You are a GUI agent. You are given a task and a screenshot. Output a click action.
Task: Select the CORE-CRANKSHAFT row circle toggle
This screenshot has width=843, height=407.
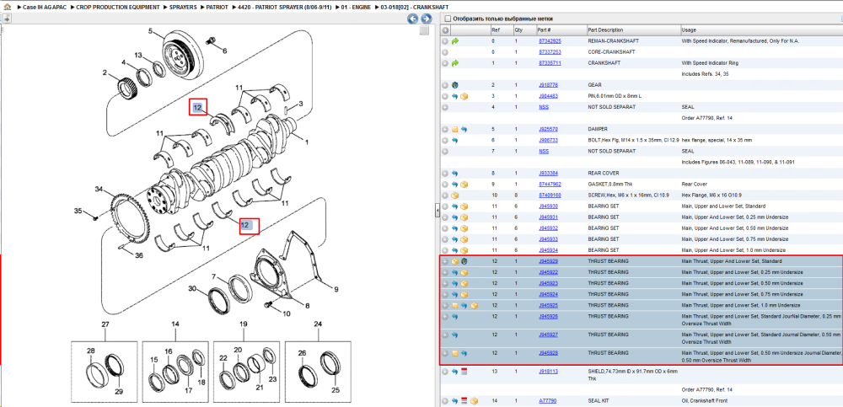point(445,52)
